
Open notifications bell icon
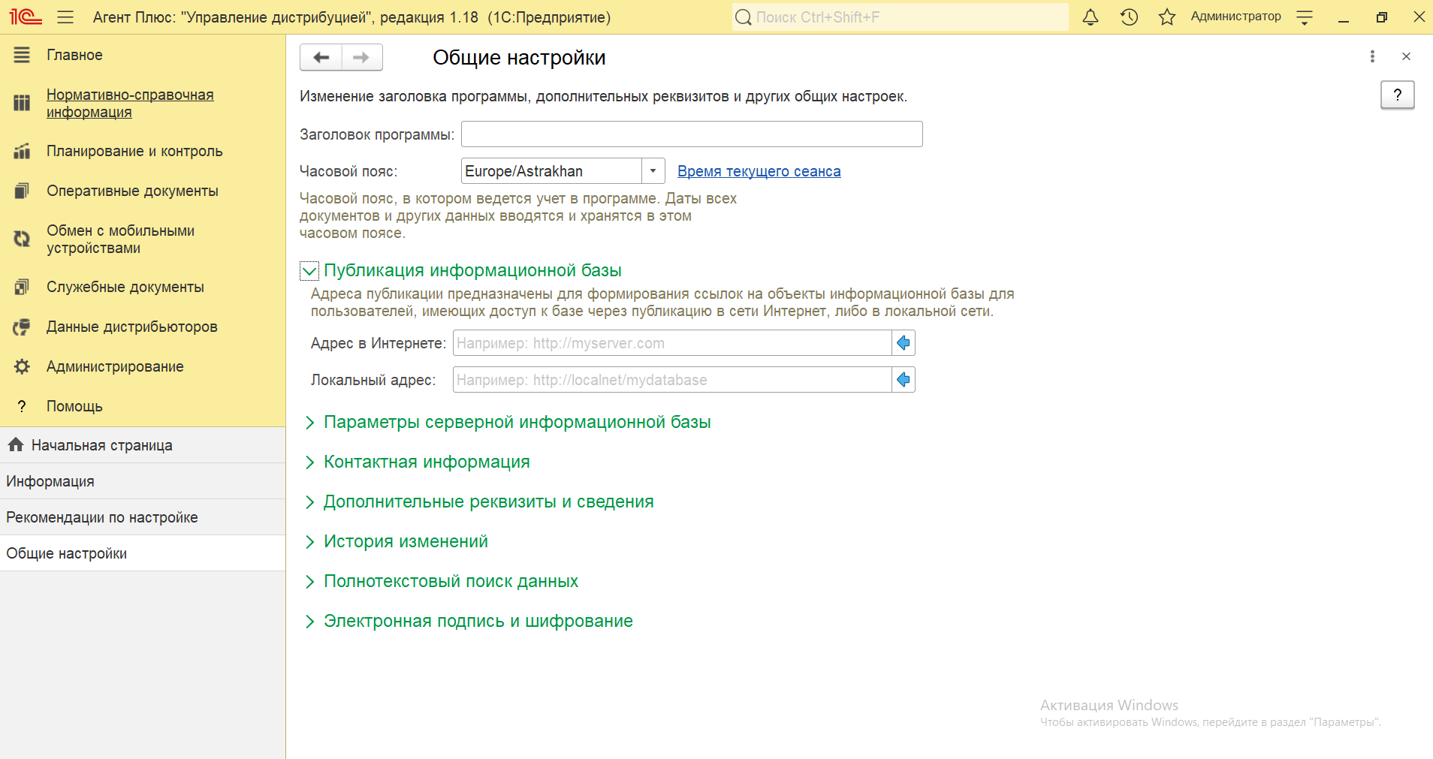tap(1091, 17)
